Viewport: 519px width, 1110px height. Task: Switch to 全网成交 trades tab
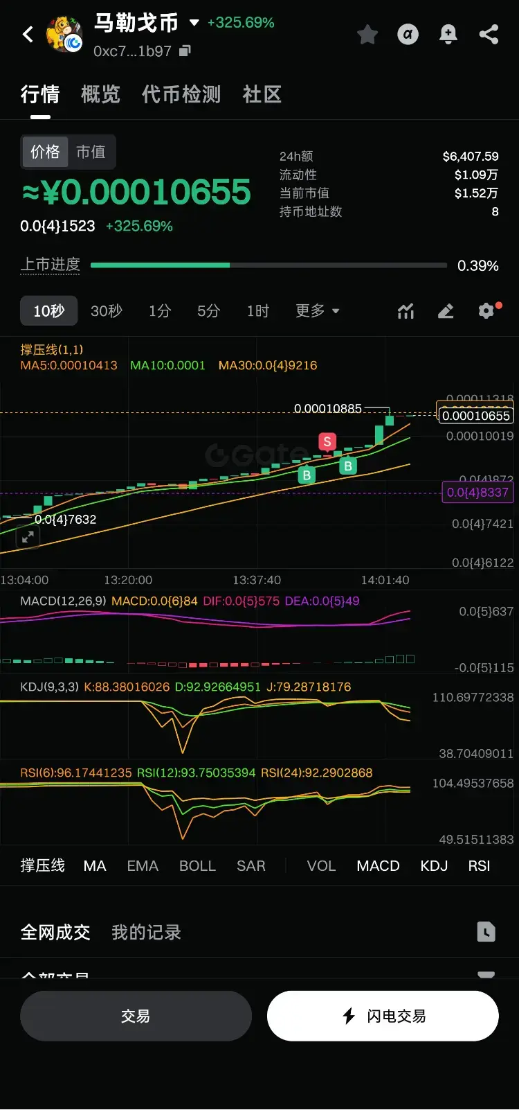point(55,932)
